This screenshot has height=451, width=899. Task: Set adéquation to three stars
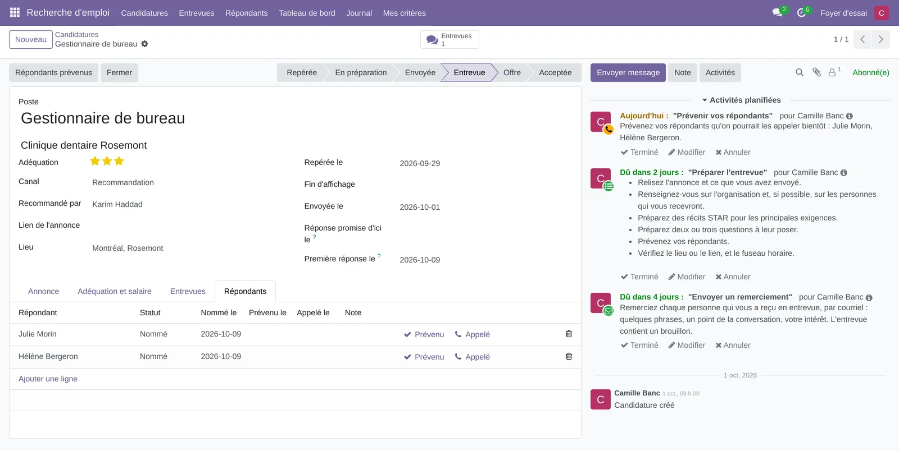pos(119,162)
